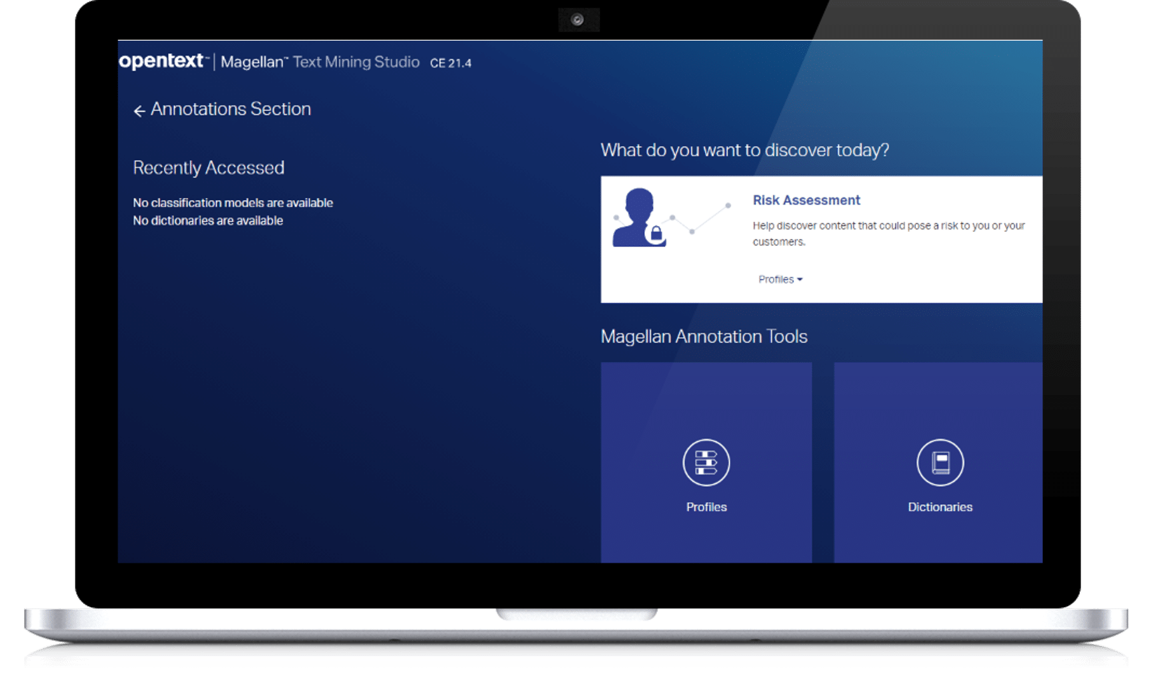
Task: Click the Magellan Annotation Tools heading
Action: tap(704, 336)
